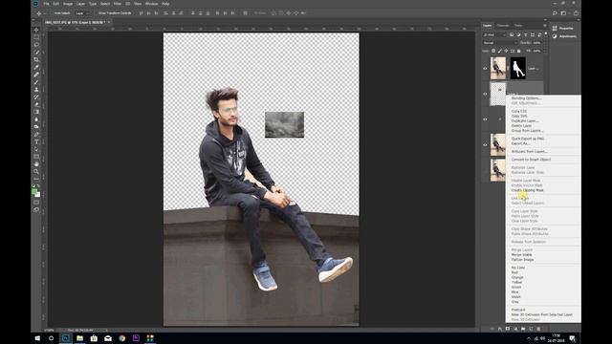Choose Convert to Smart Object

click(531, 160)
